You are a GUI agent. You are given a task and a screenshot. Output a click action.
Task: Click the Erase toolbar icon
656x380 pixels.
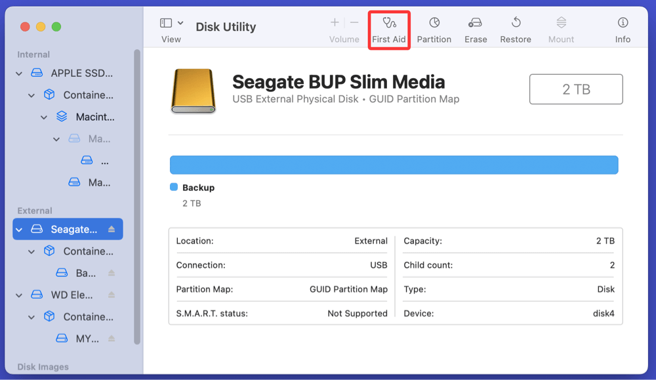(x=476, y=30)
